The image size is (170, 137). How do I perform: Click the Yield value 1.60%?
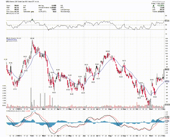[54, 10]
